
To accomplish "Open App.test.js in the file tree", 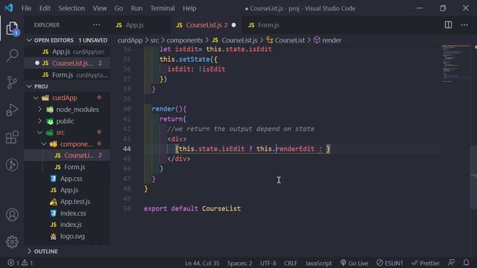I will 67,202.
